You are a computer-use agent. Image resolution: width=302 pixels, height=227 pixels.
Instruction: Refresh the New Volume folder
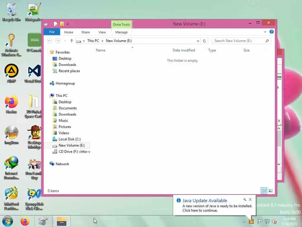[x=204, y=41]
